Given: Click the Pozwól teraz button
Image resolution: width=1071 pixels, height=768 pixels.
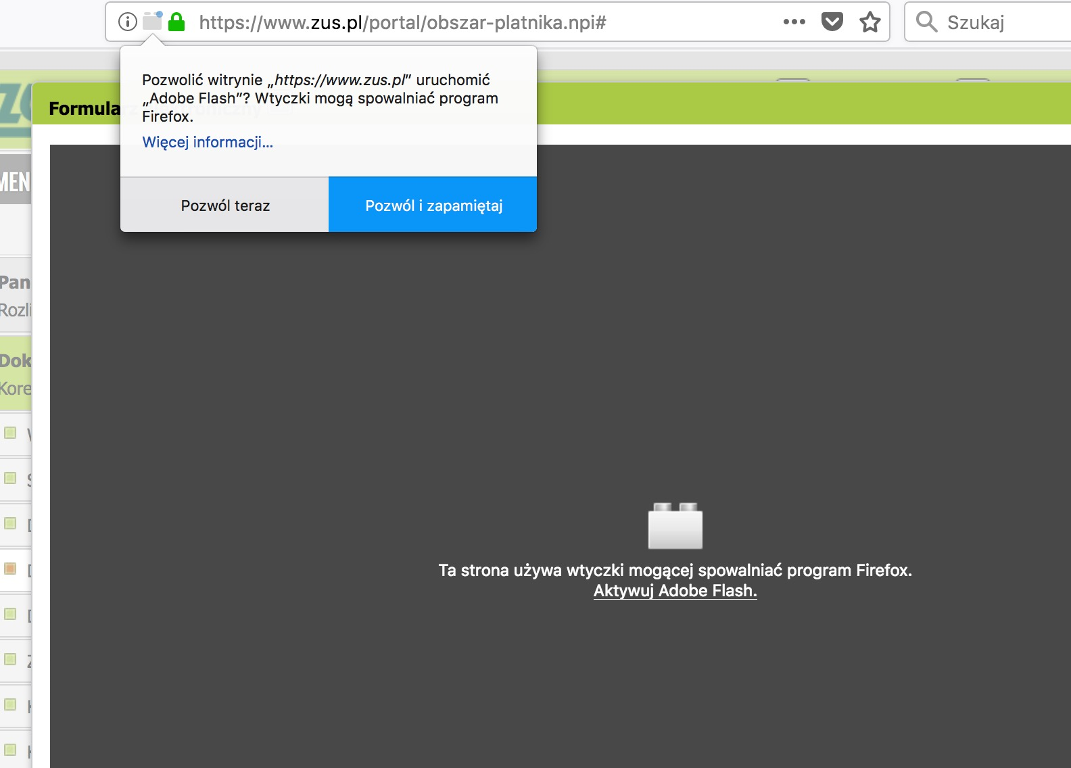Looking at the screenshot, I should [x=224, y=205].
